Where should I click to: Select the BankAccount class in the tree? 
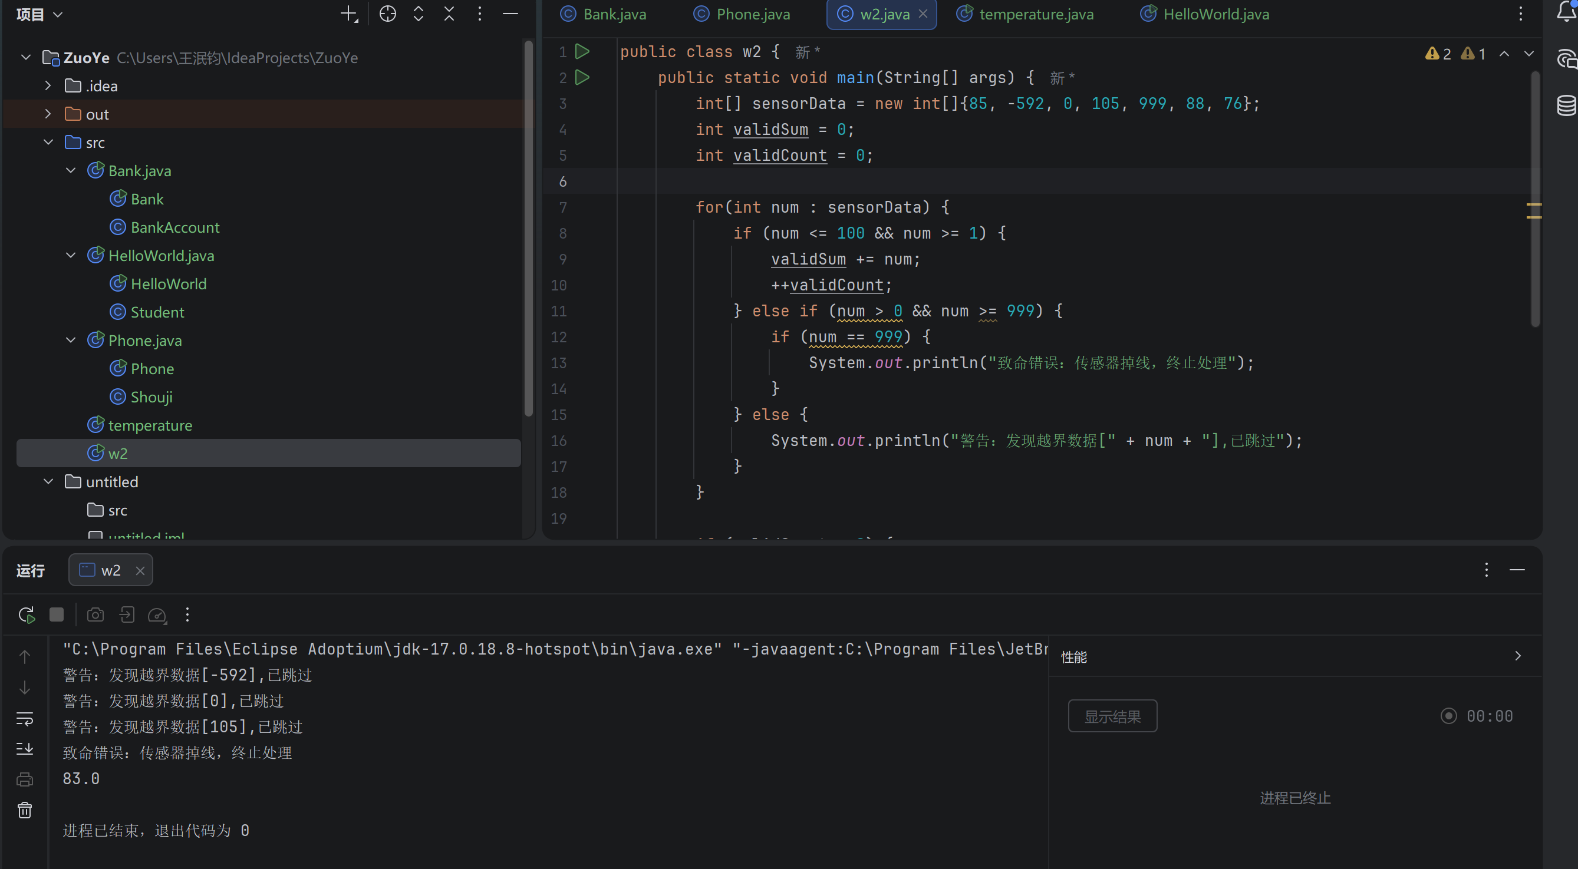click(174, 227)
